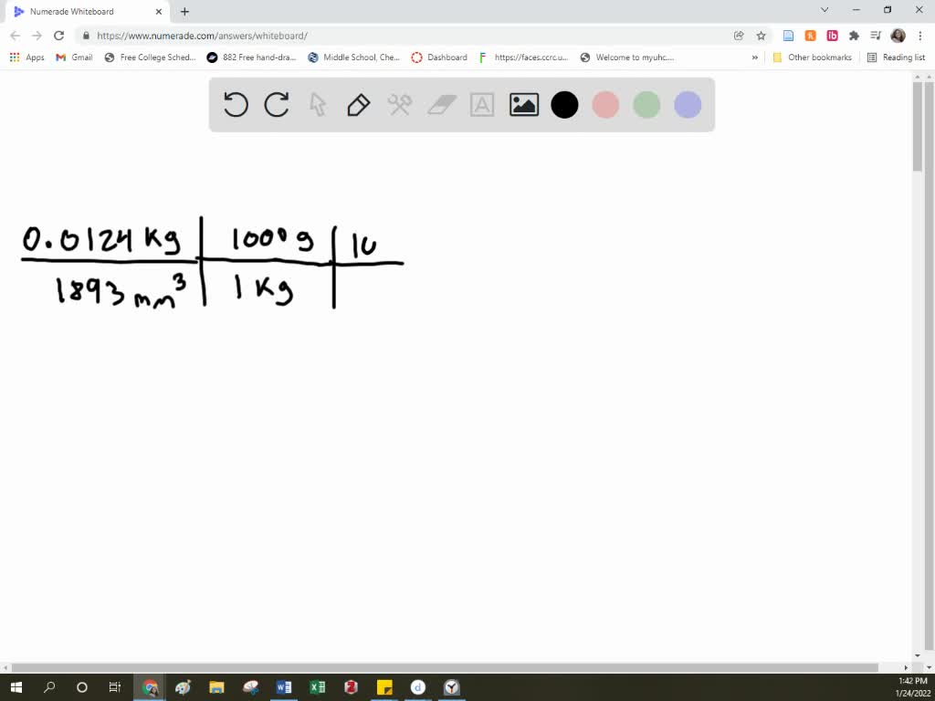The image size is (935, 701).
Task: Open the Gmail bookmark
Action: tap(72, 57)
